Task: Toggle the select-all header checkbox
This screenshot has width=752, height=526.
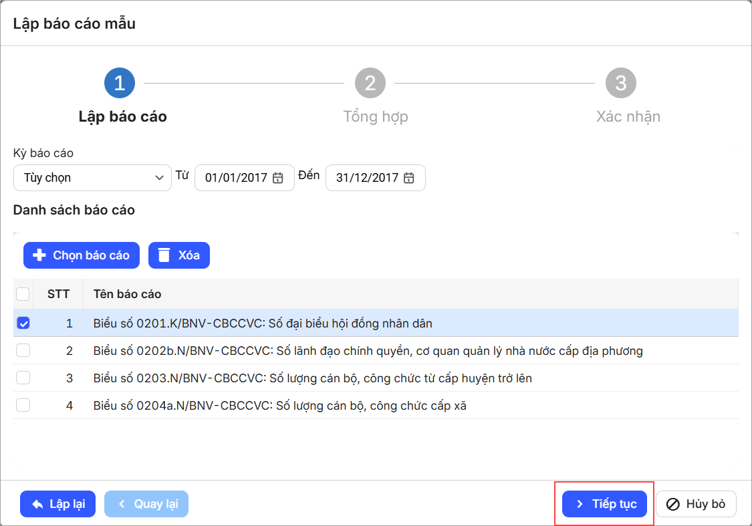Action: tap(23, 294)
